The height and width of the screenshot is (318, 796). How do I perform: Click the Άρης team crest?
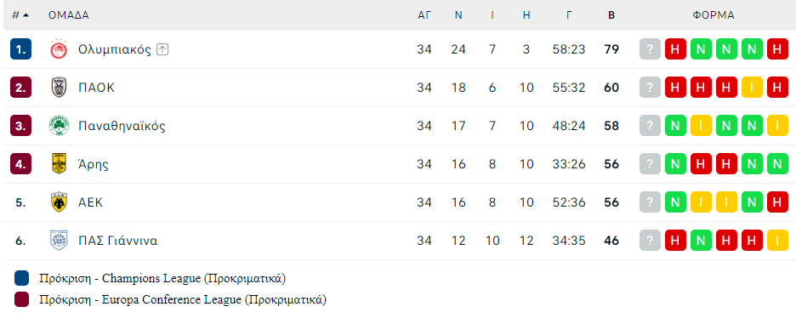pos(59,163)
